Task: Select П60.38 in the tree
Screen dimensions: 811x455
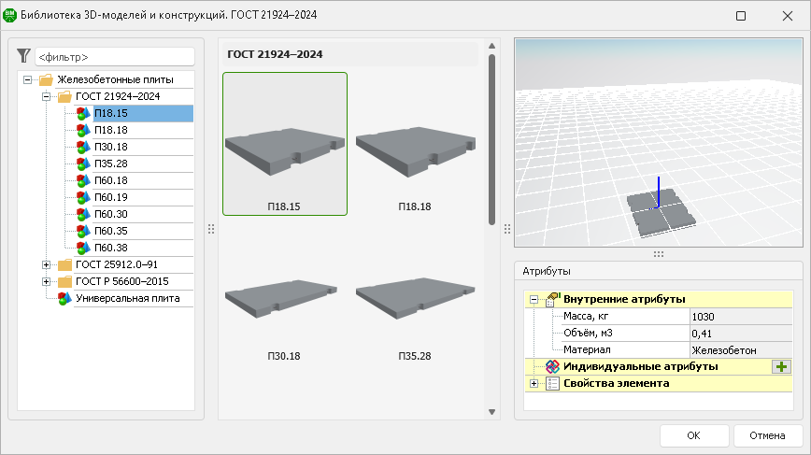Action: (x=110, y=248)
